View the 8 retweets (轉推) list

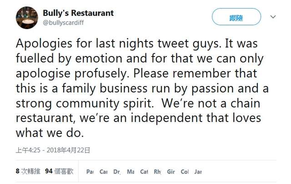click(28, 171)
